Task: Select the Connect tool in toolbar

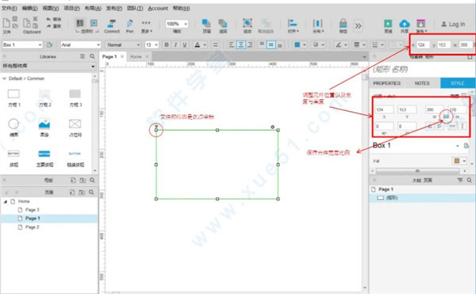Action: (x=112, y=26)
